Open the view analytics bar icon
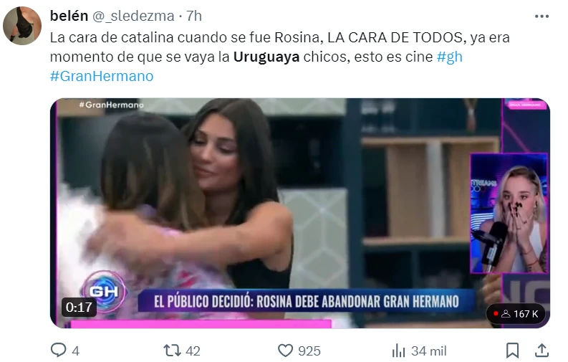The height and width of the screenshot is (362, 568). click(x=398, y=351)
